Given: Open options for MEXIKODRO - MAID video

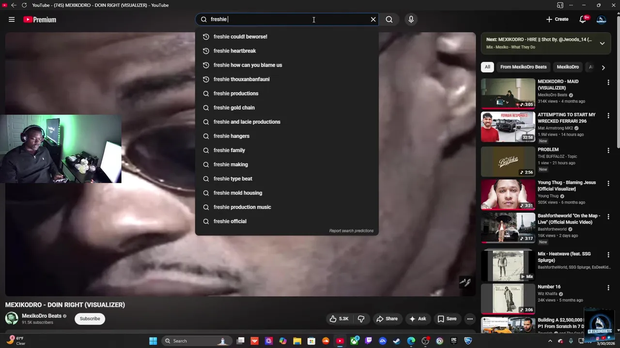Looking at the screenshot, I should 608,83.
